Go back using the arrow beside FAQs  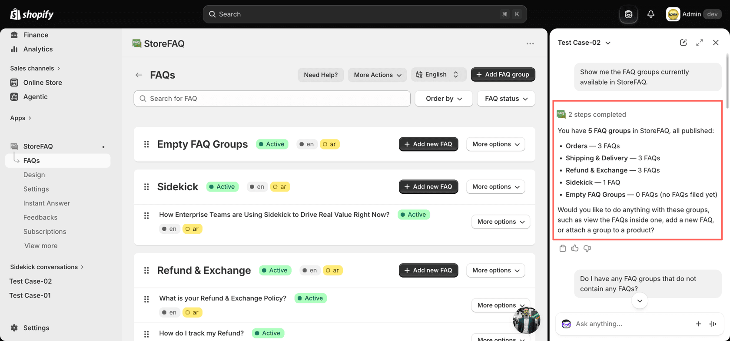[x=139, y=75]
